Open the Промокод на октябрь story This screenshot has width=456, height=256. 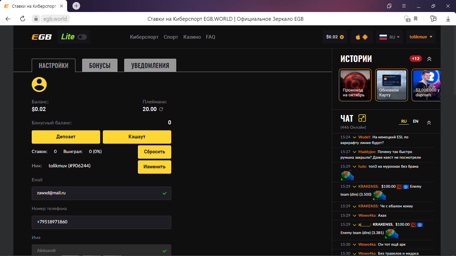click(x=355, y=85)
